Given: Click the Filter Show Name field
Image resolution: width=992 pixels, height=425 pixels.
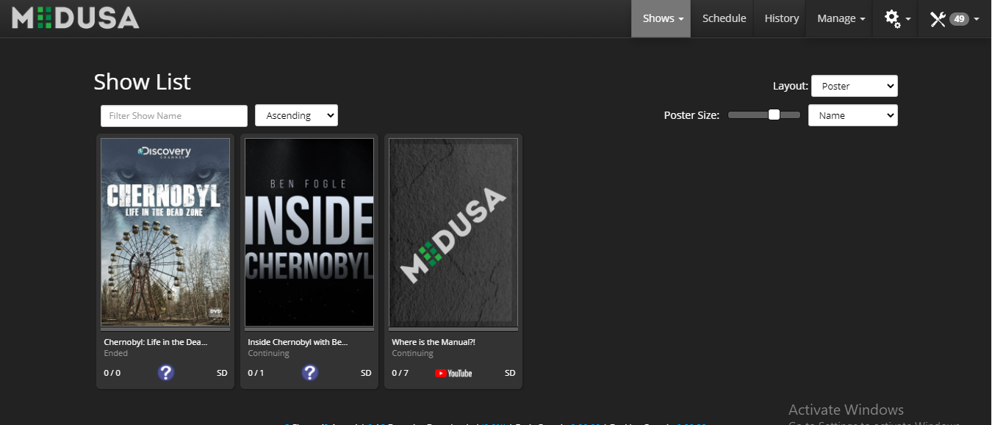Looking at the screenshot, I should pos(174,116).
